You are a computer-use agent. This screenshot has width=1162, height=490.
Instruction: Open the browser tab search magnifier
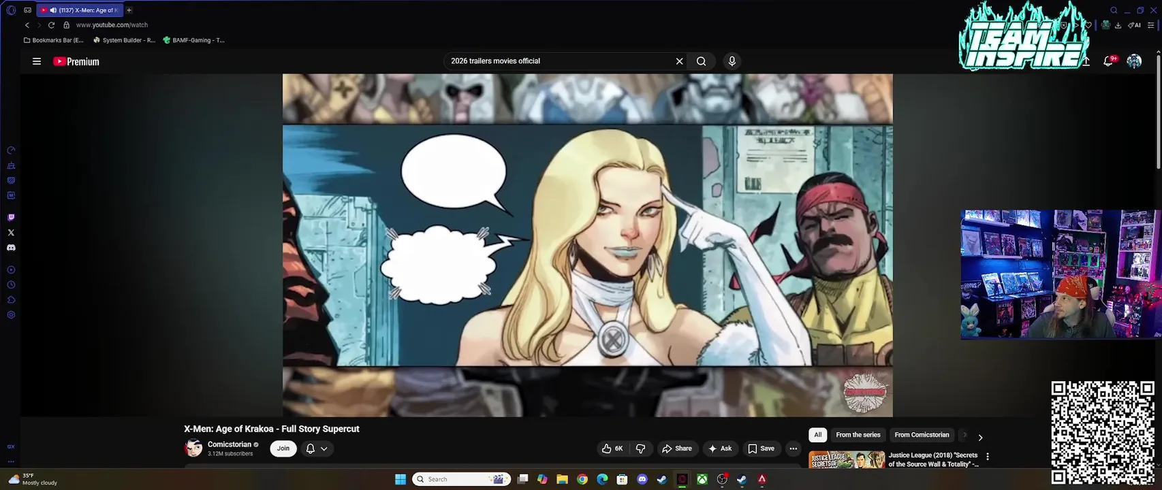point(1114,10)
